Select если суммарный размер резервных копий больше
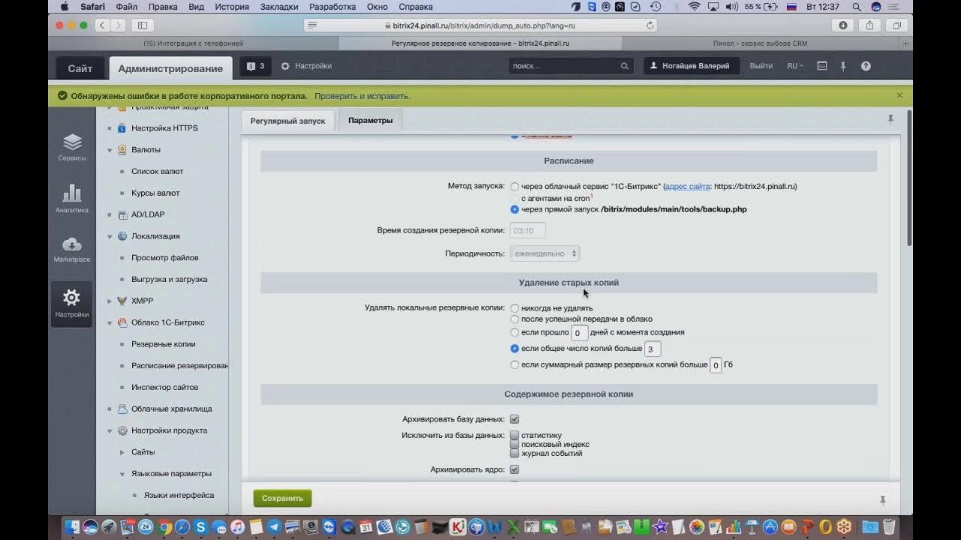This screenshot has width=961, height=540. (514, 364)
